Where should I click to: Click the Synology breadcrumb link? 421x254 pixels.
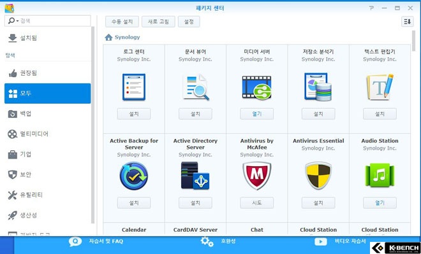(x=128, y=38)
